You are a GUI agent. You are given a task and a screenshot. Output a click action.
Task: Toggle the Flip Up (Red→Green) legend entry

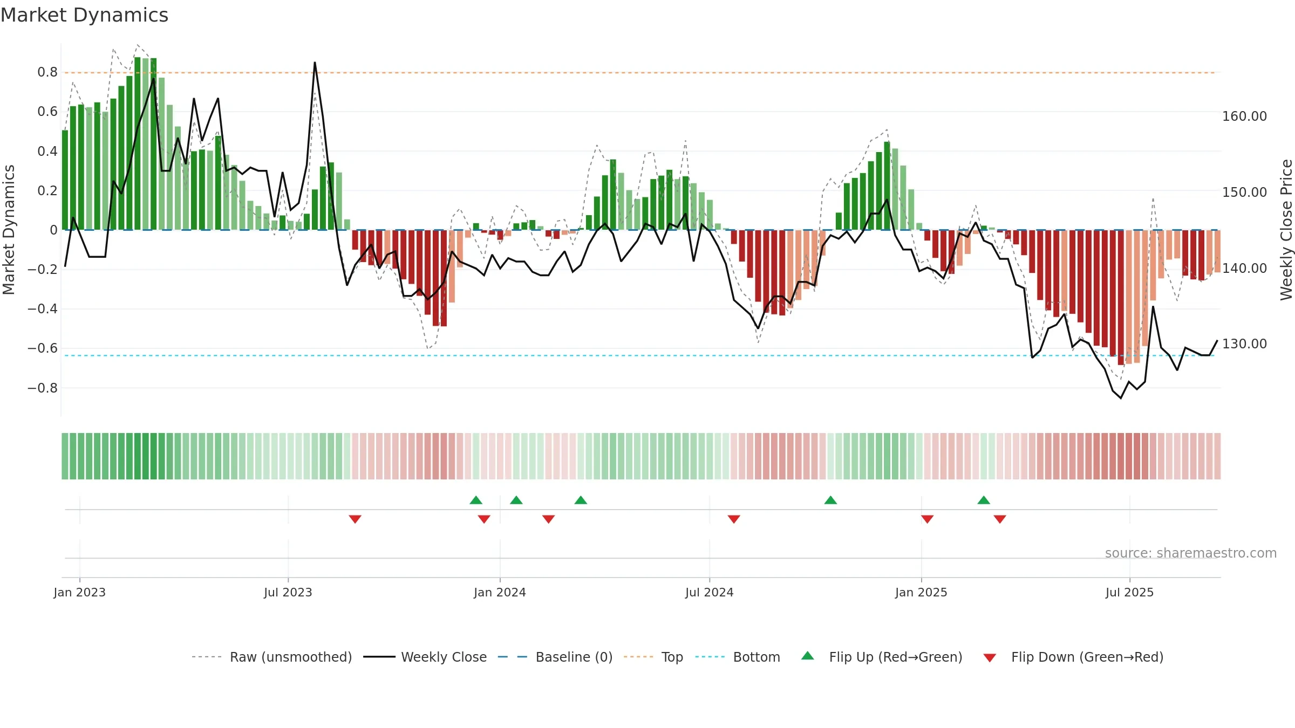click(x=882, y=657)
